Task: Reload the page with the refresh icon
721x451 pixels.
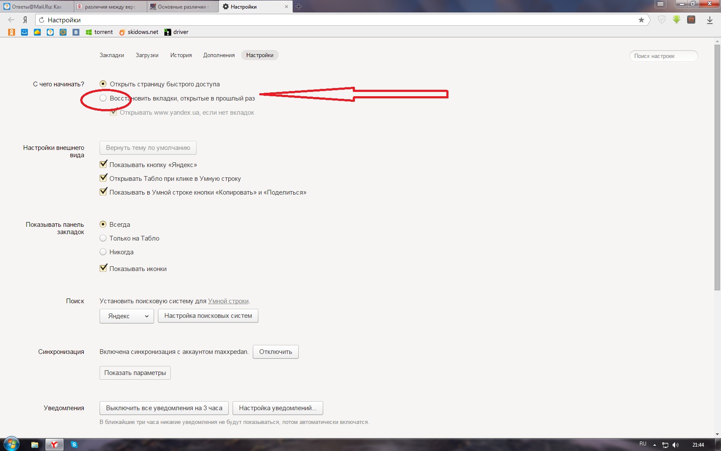Action: click(42, 20)
